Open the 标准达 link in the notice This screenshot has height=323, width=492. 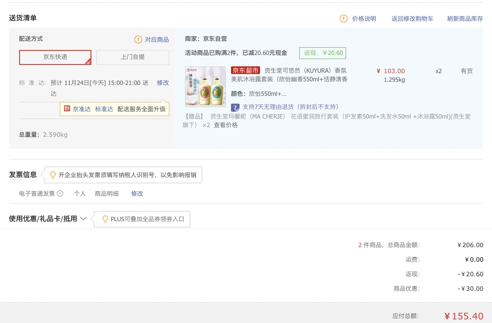[104, 109]
